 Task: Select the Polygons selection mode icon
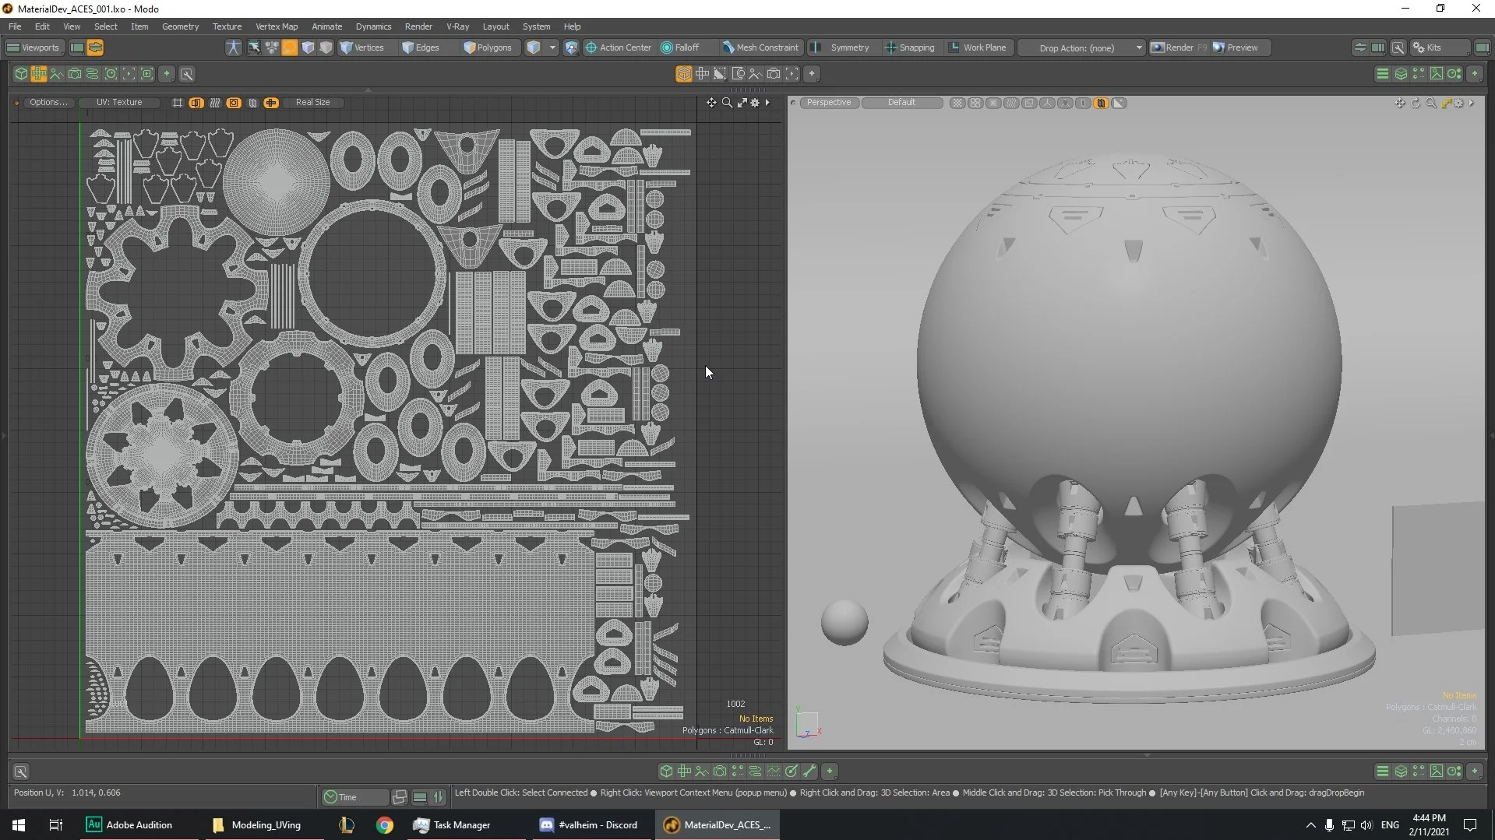pyautogui.click(x=488, y=47)
